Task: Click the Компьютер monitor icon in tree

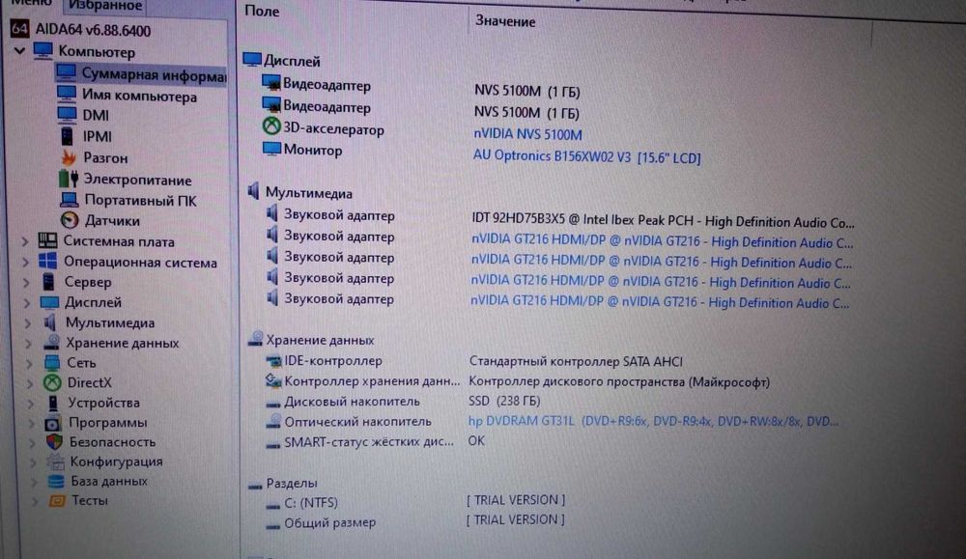Action: [x=43, y=50]
